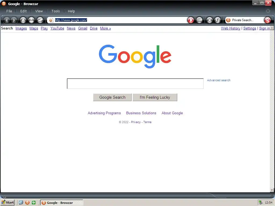The height and width of the screenshot is (206, 275).
Task: Click the .COM autocomplete button
Action: (199, 20)
